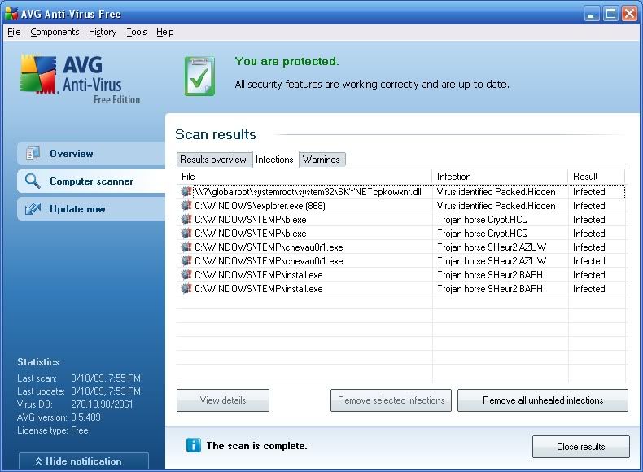Close the AVG Anti-Virus Free window
This screenshot has height=472, width=643.
629,14
